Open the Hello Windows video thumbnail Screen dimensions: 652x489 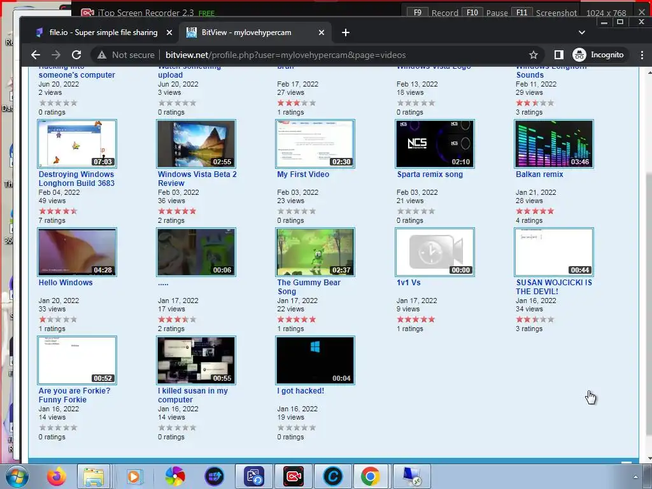pos(77,252)
